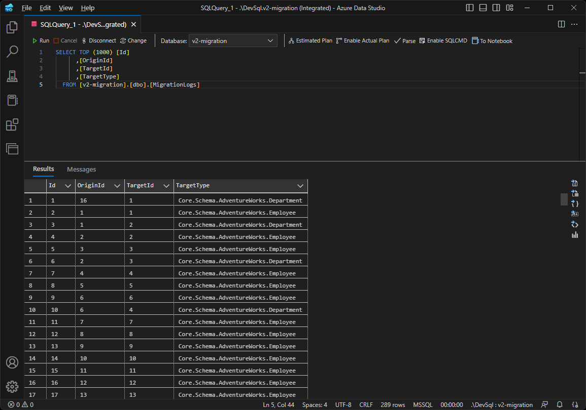Open Customize Layout icon
The image size is (586, 410).
[x=509, y=8]
